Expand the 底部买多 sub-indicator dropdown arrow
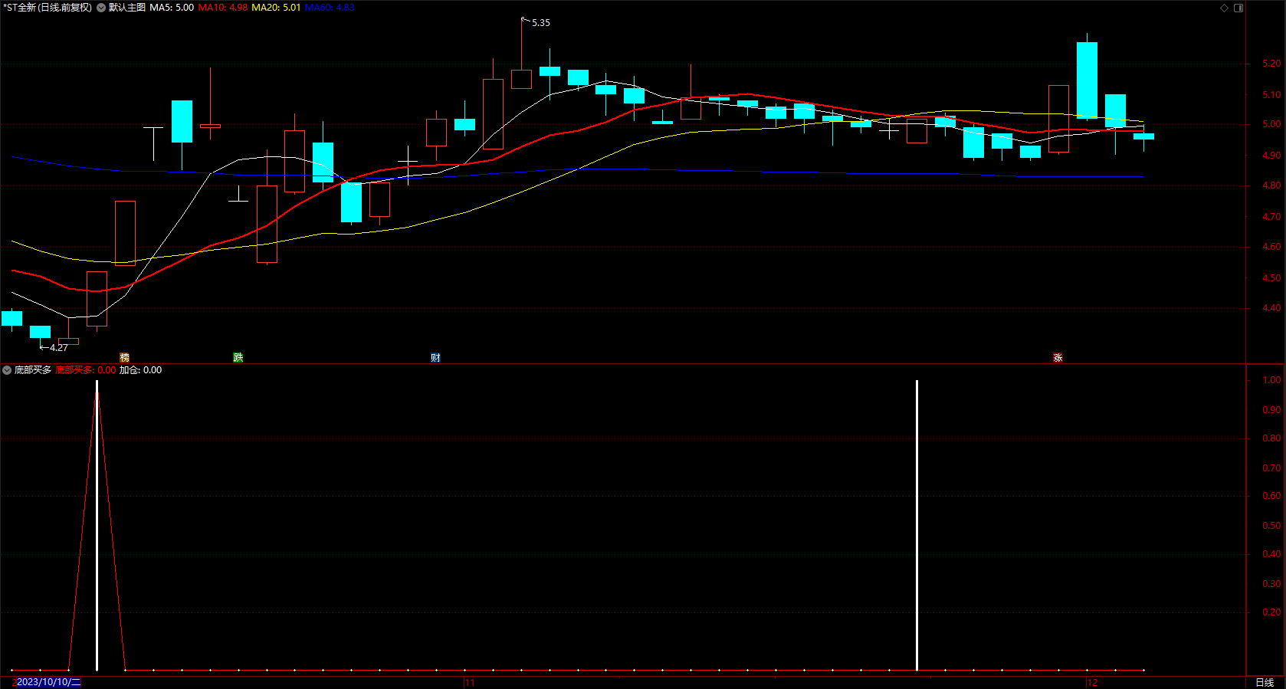1286x689 pixels. pos(7,370)
